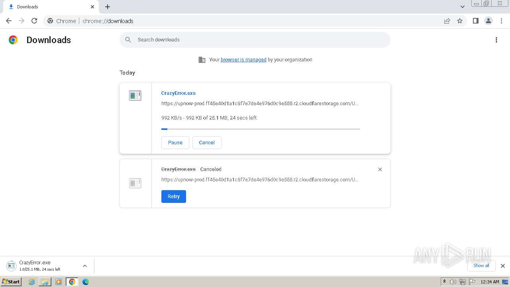Open the tab search dropdown
Image resolution: width=510 pixels, height=287 pixels.
click(463, 7)
